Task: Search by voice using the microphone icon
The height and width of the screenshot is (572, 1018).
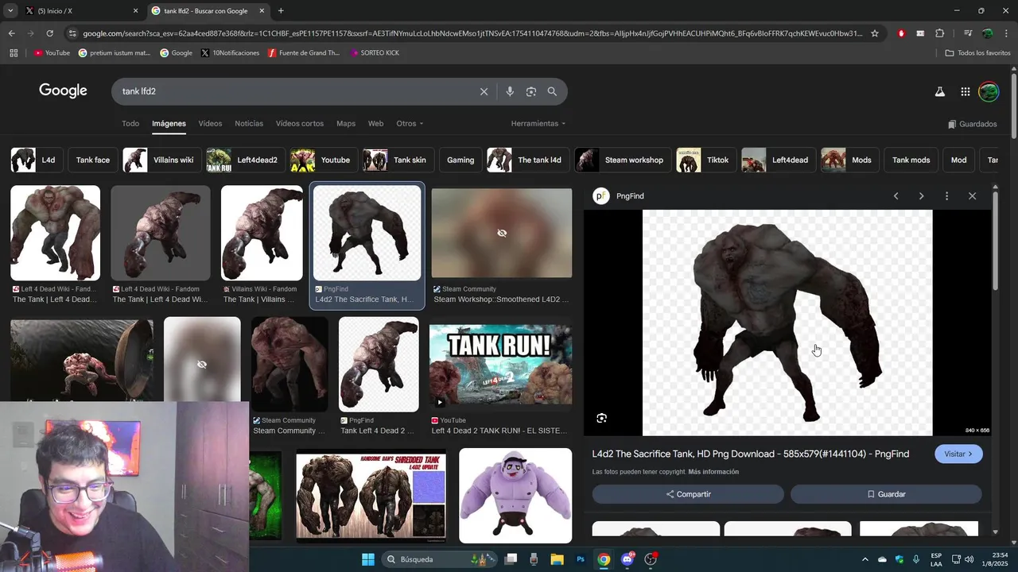Action: pyautogui.click(x=510, y=91)
